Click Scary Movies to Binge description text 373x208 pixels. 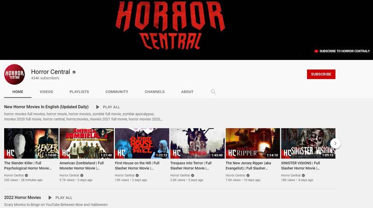[x=56, y=204]
